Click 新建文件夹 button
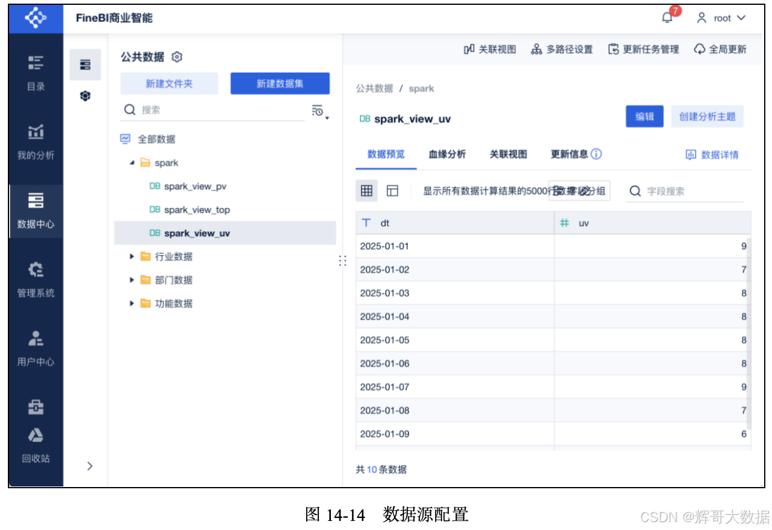This screenshot has height=530, width=772. pos(169,83)
